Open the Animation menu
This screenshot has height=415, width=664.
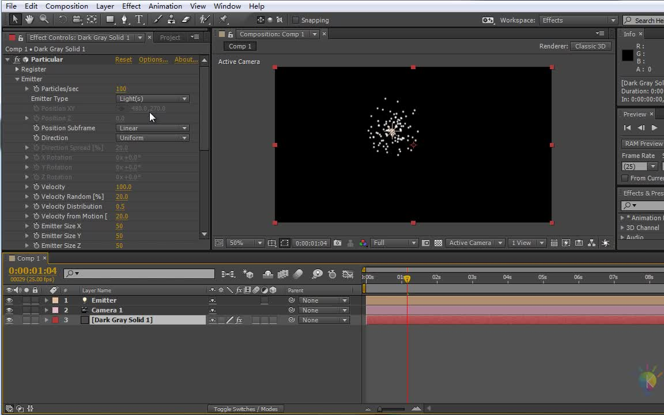165,6
